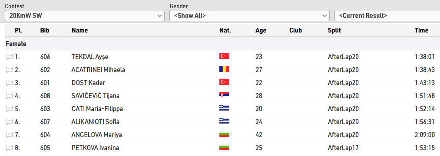
Task: Click comment icon for ALIKANIOTI Sofia
Action: [10, 122]
